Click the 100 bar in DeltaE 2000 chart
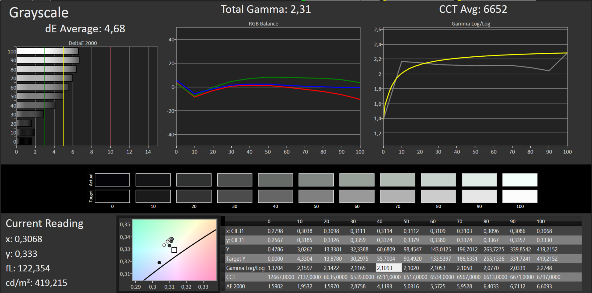The width and height of the screenshot is (592, 293). click(47, 51)
